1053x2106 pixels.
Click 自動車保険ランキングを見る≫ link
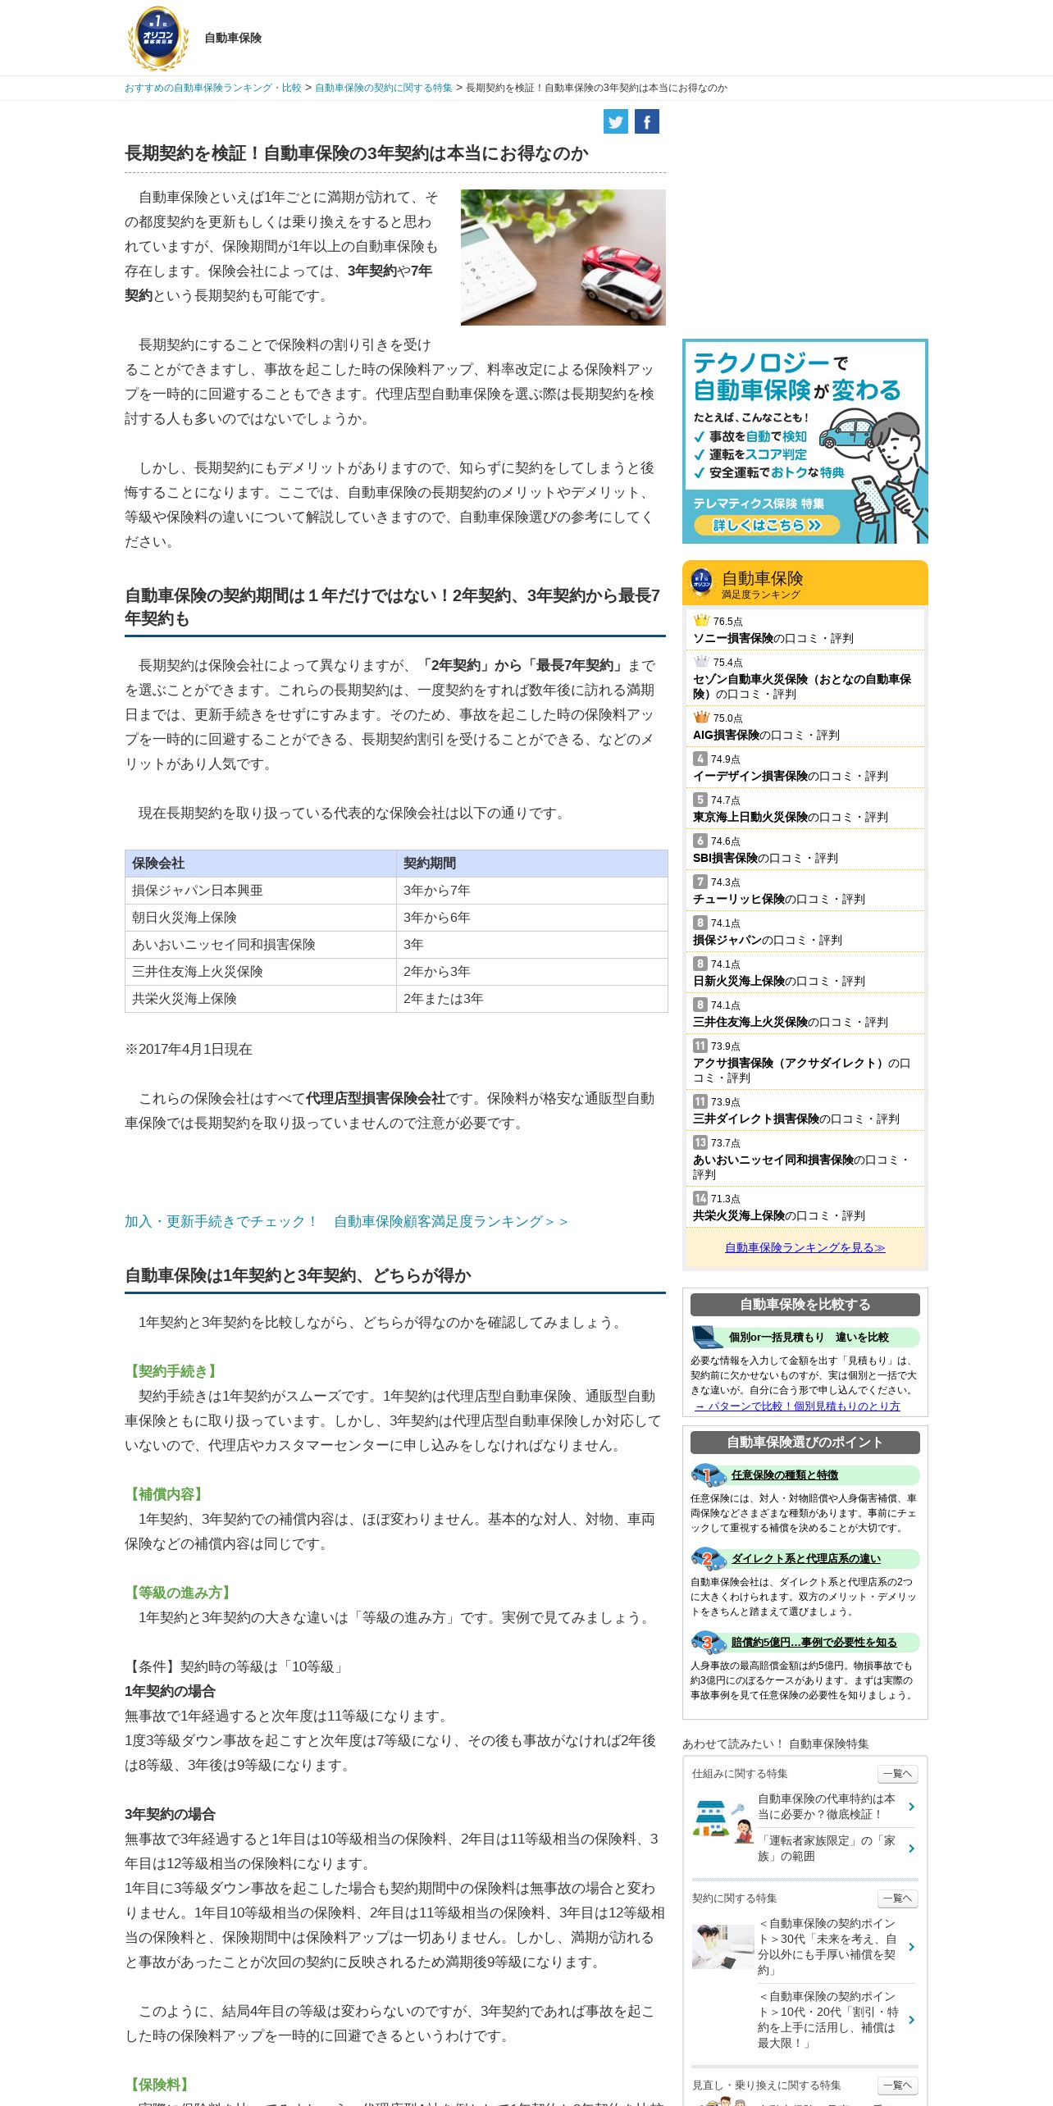pyautogui.click(x=805, y=1247)
